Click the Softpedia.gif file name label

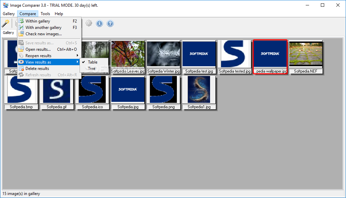point(57,107)
